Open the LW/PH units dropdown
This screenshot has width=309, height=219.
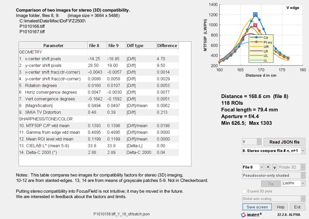pyautogui.click(x=294, y=183)
